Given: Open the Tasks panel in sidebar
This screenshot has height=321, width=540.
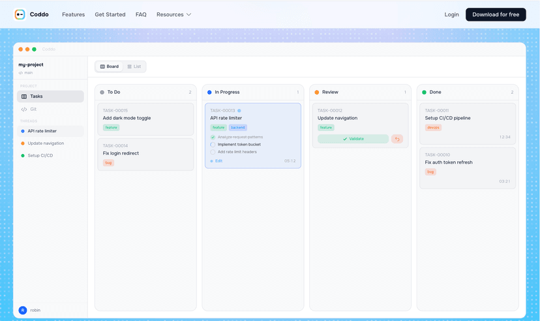Looking at the screenshot, I should click(x=50, y=97).
